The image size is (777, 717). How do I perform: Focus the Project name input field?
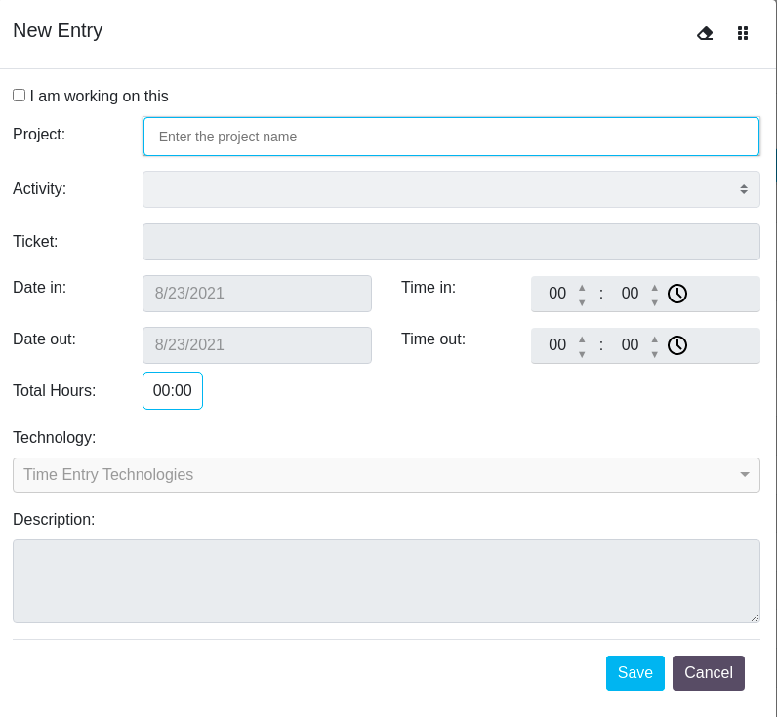pyautogui.click(x=451, y=137)
